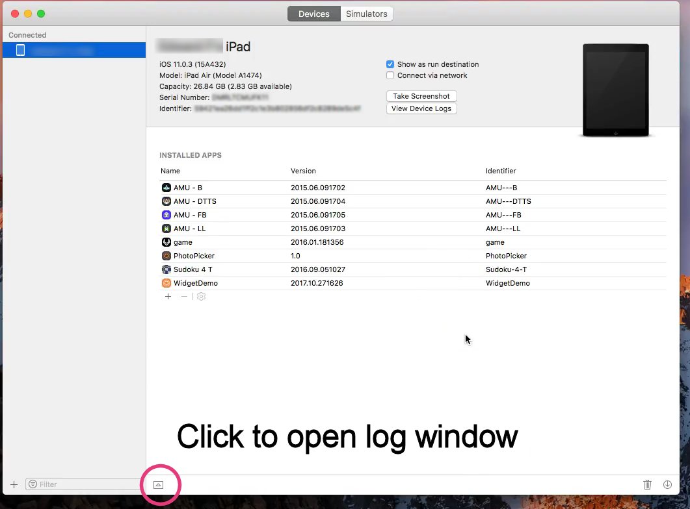The image size is (690, 509).
Task: Select the game app name in Name column
Action: [183, 242]
